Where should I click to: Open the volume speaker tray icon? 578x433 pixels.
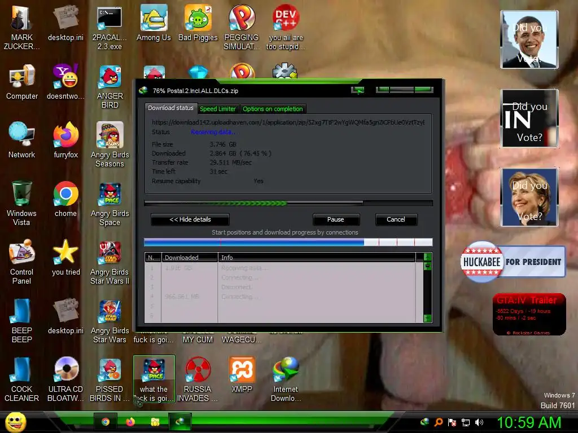[x=479, y=422]
